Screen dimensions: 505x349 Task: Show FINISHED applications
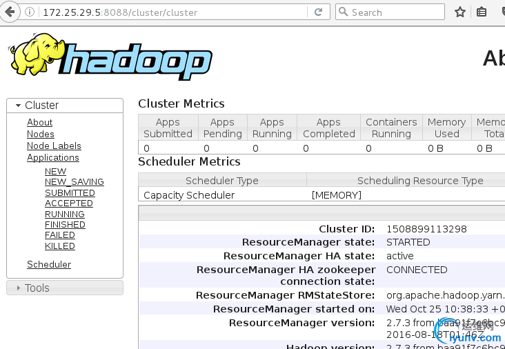[65, 224]
